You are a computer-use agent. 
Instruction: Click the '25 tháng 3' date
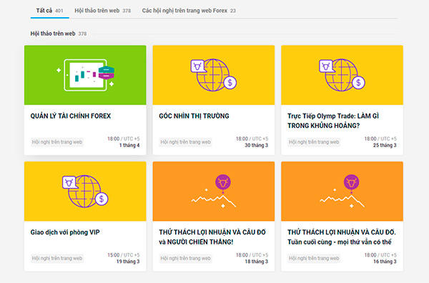[385, 145]
